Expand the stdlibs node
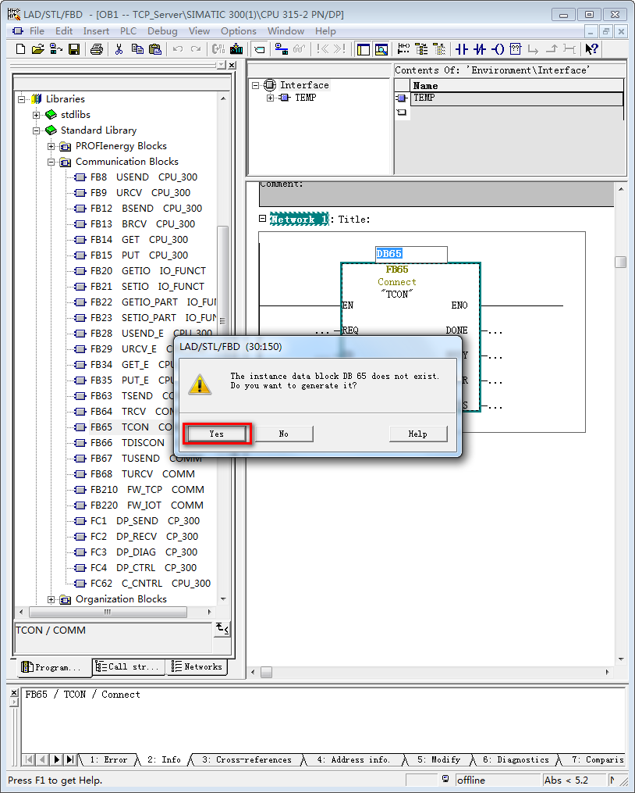 (x=37, y=115)
